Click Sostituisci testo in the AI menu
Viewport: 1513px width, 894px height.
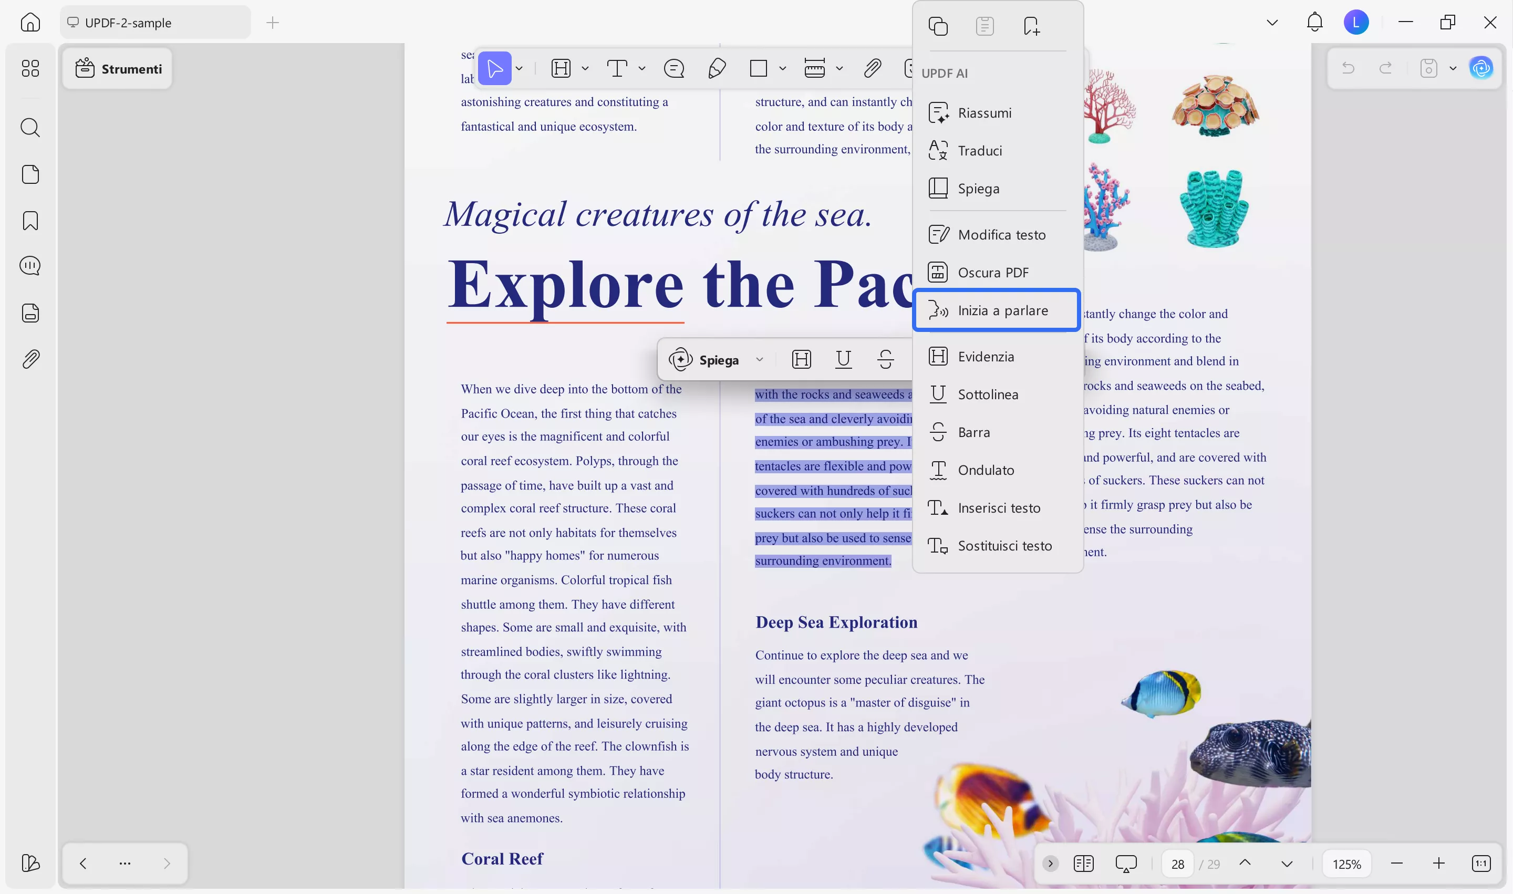(991, 545)
